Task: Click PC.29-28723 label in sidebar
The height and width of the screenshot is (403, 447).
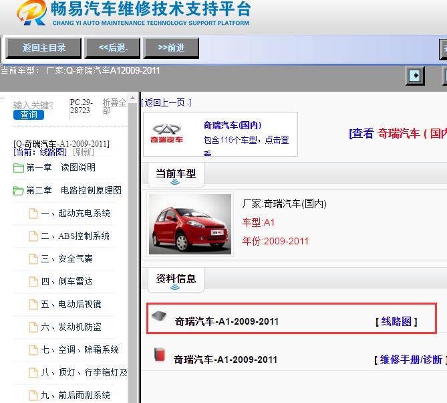Action: tap(82, 106)
